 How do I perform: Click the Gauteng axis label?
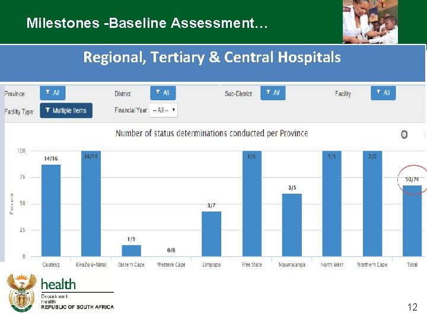[51, 264]
